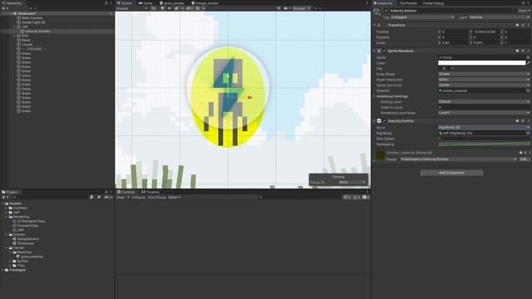532x299 pixels.
Task: Select the Clouds object in Hierarchy
Action: tap(27, 44)
